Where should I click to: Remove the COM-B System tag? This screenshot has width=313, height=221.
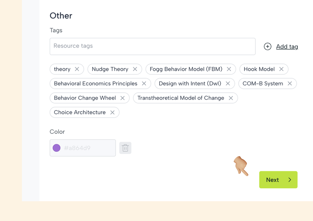[x=290, y=84]
